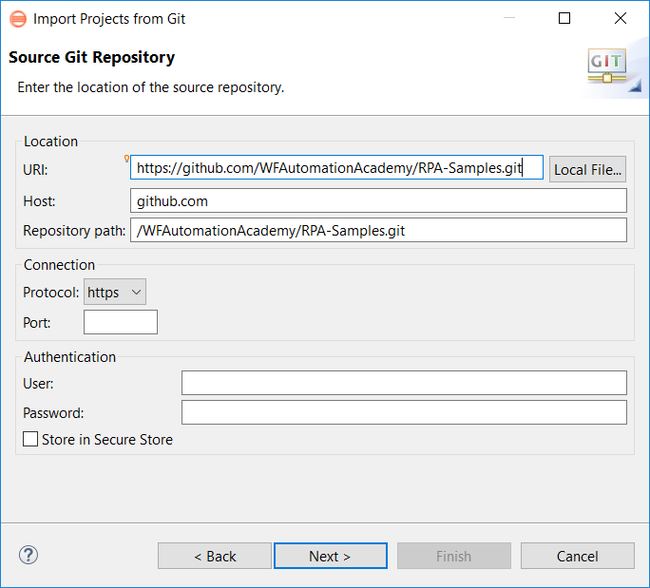Click the Eclipse icon in title bar
The image size is (650, 588).
click(18, 19)
